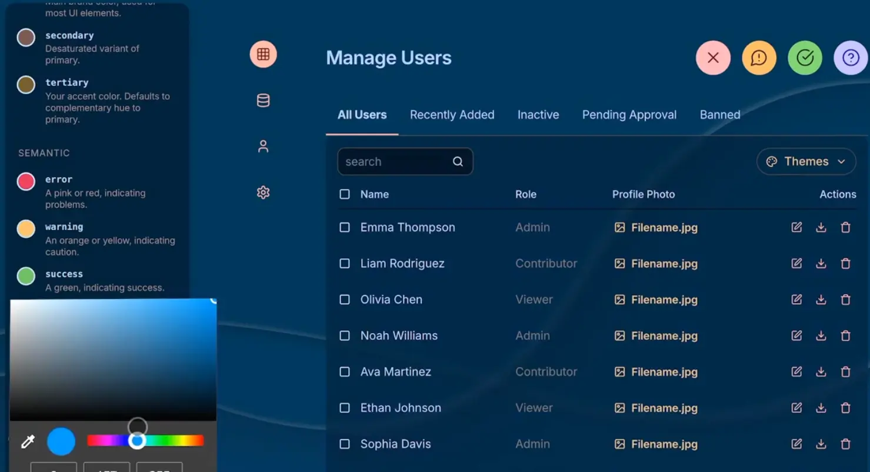
Task: Click the purple help question icon
Action: tap(851, 58)
